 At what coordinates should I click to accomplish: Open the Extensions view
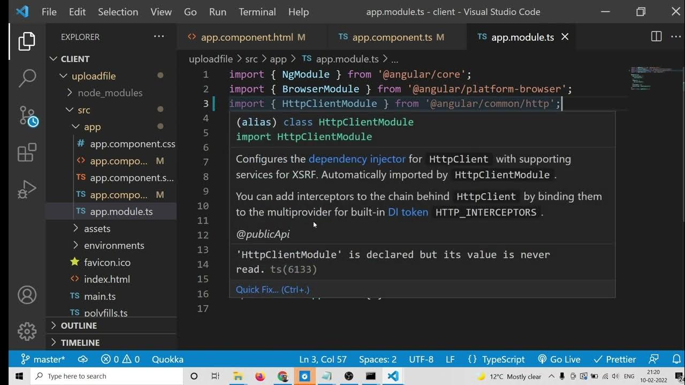pos(27,153)
